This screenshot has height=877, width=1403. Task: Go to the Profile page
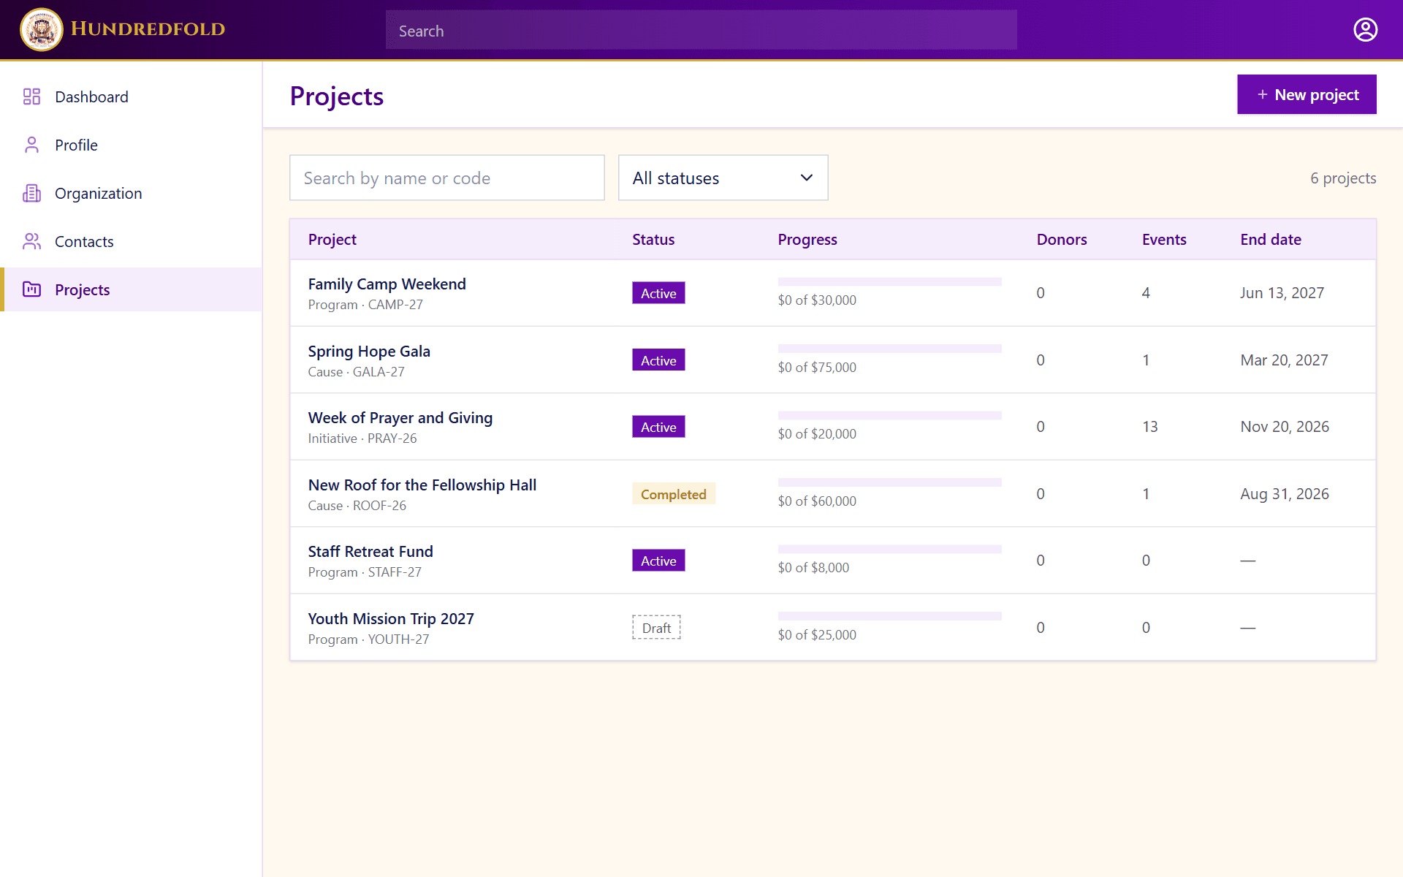[132, 145]
